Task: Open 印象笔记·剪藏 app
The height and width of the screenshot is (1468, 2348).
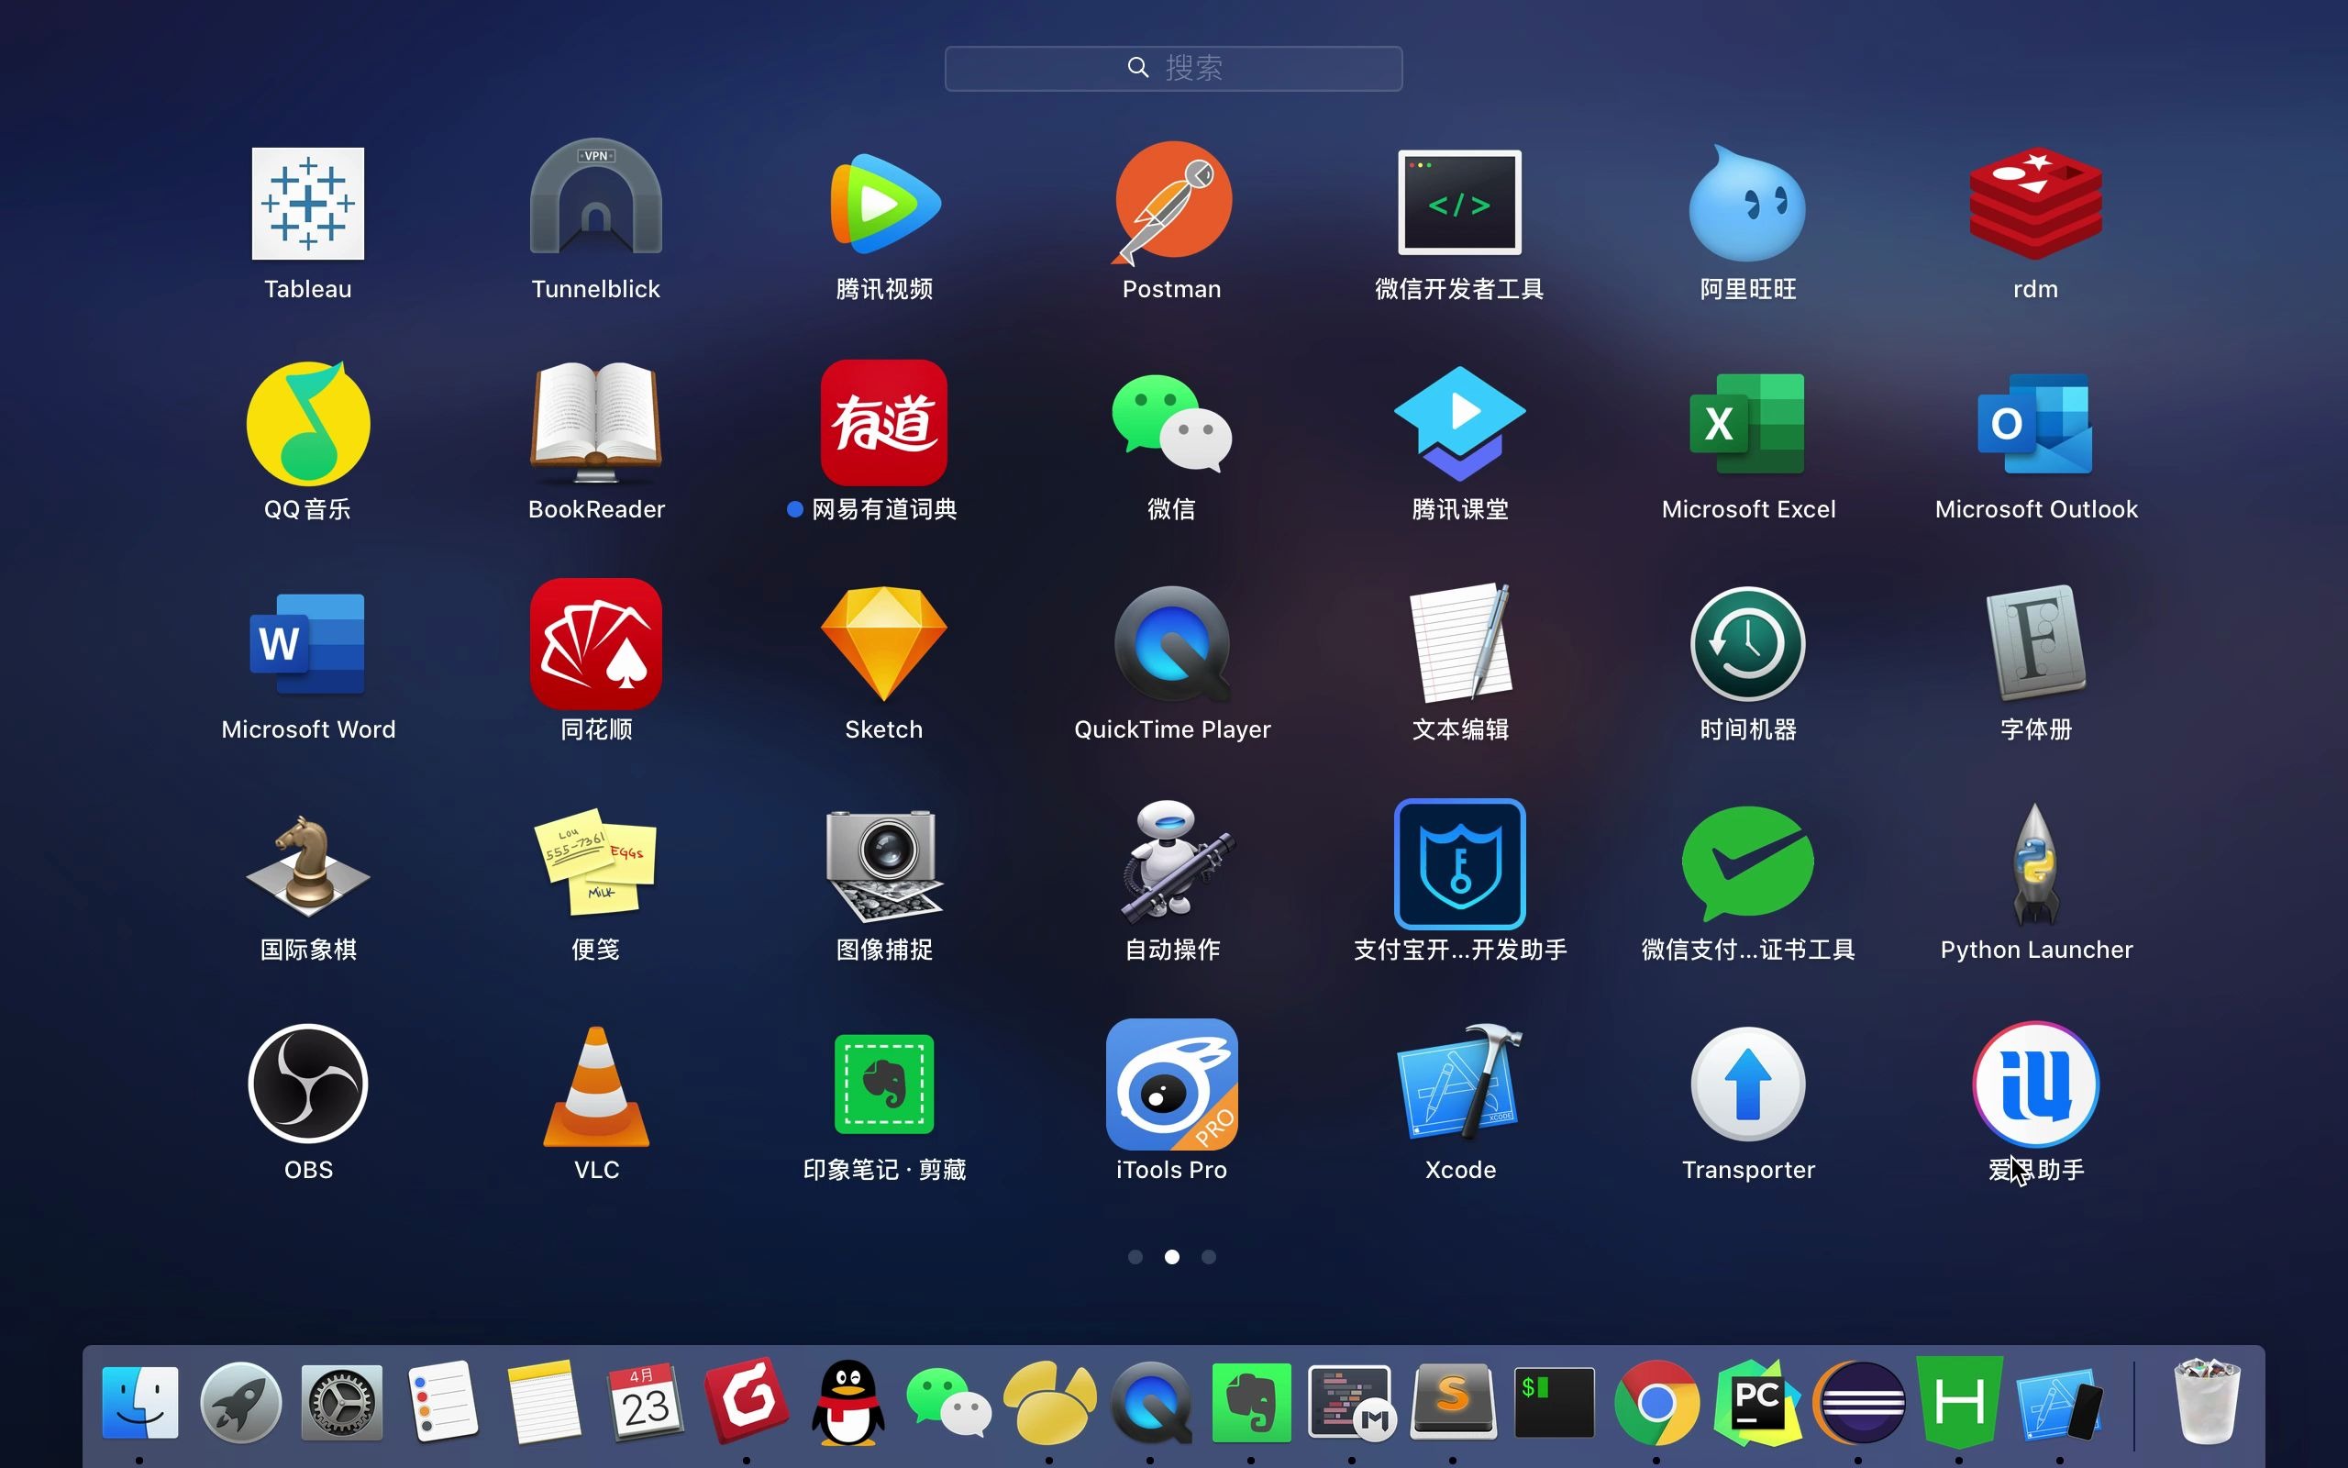Action: (x=884, y=1084)
